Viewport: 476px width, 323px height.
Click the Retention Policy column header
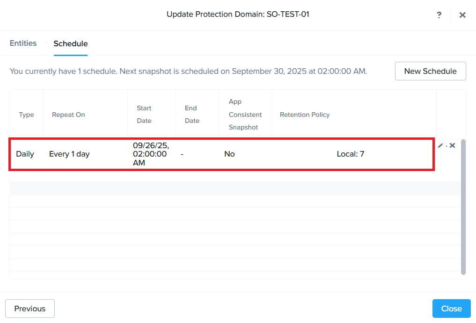(x=305, y=115)
